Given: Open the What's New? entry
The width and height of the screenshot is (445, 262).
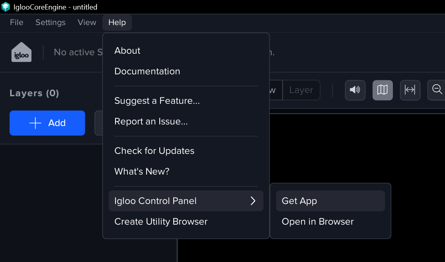Looking at the screenshot, I should [x=142, y=171].
